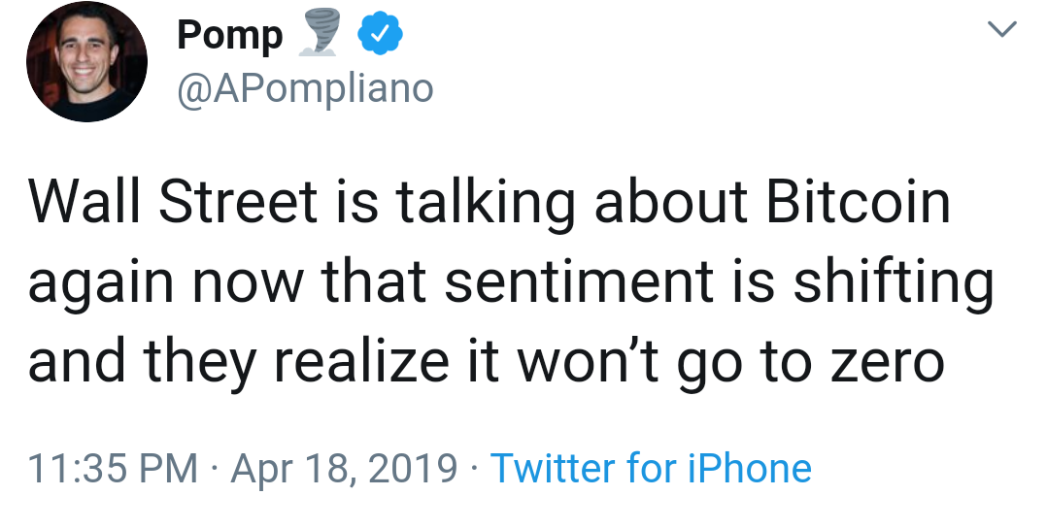Click the display name Pomp
The height and width of the screenshot is (528, 1047).
[x=229, y=36]
